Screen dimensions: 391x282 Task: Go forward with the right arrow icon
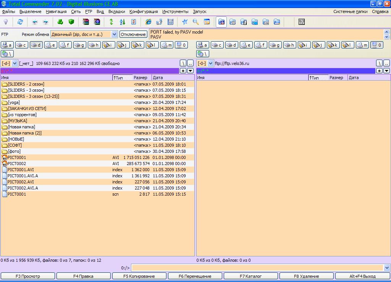46,22
